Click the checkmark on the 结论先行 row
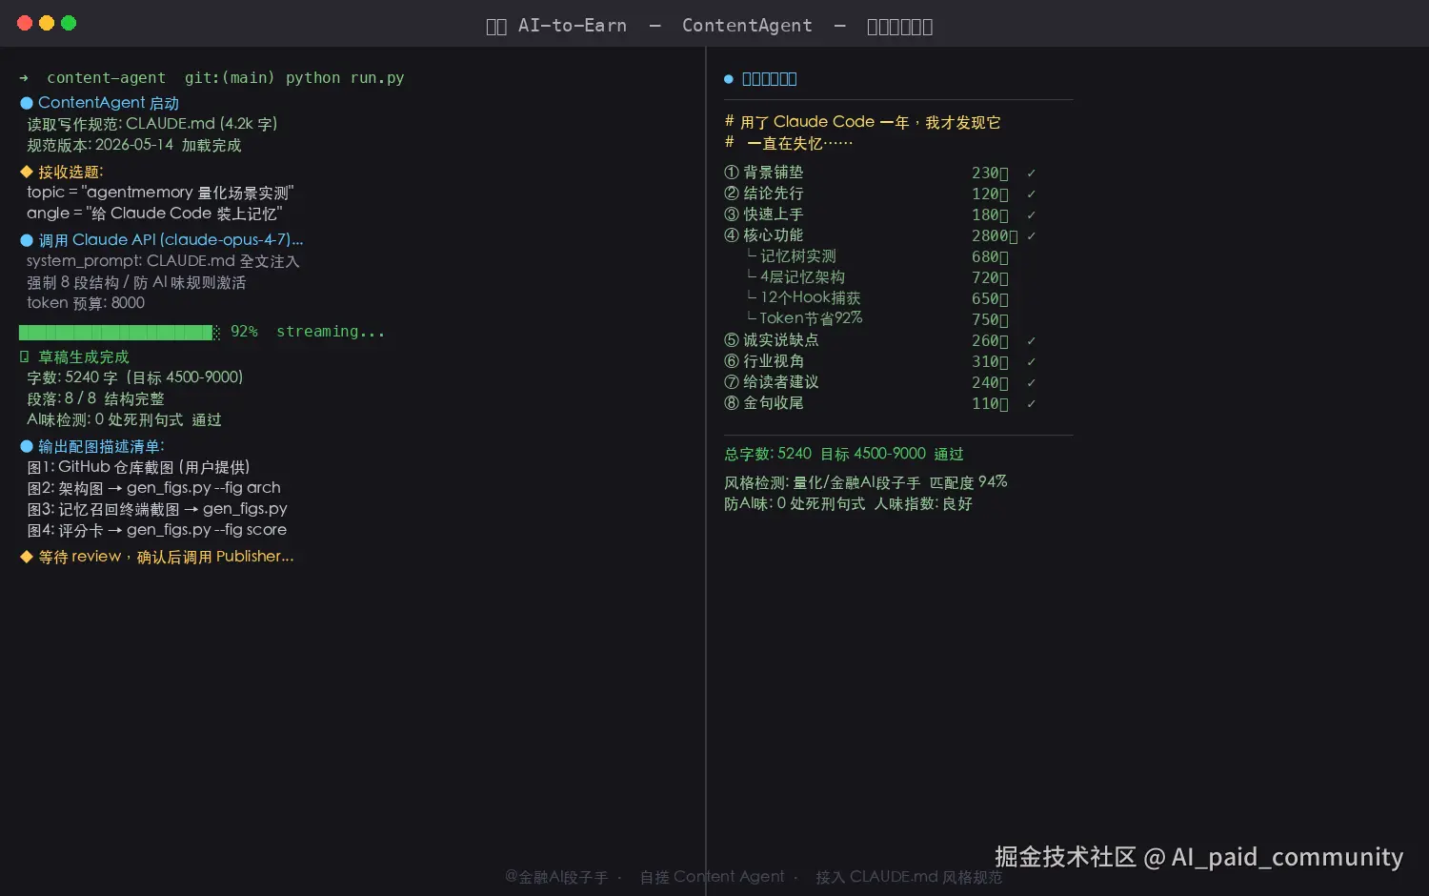The width and height of the screenshot is (1429, 896). click(x=1031, y=193)
